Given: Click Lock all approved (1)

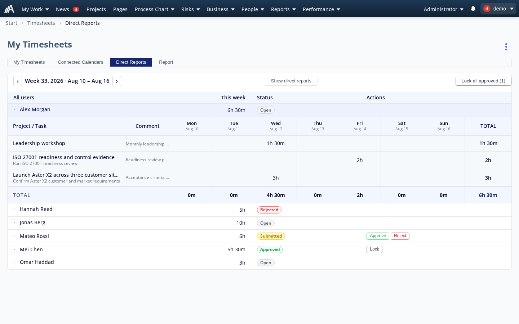Looking at the screenshot, I should pos(483,81).
